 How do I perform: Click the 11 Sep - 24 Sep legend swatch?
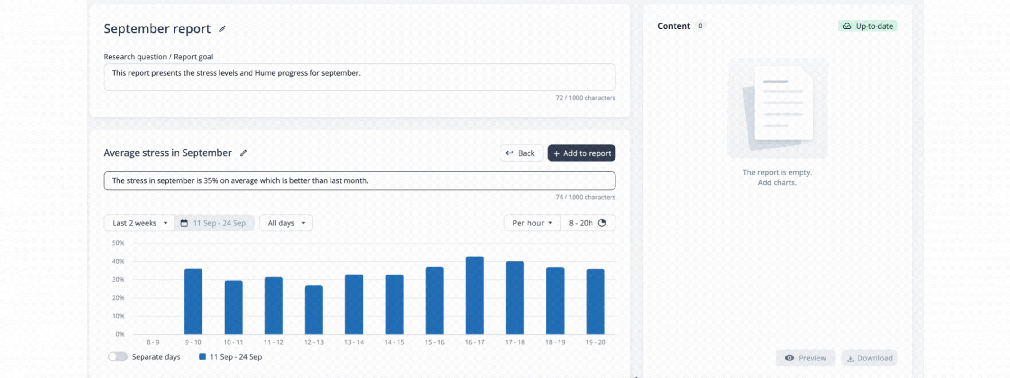pyautogui.click(x=202, y=357)
